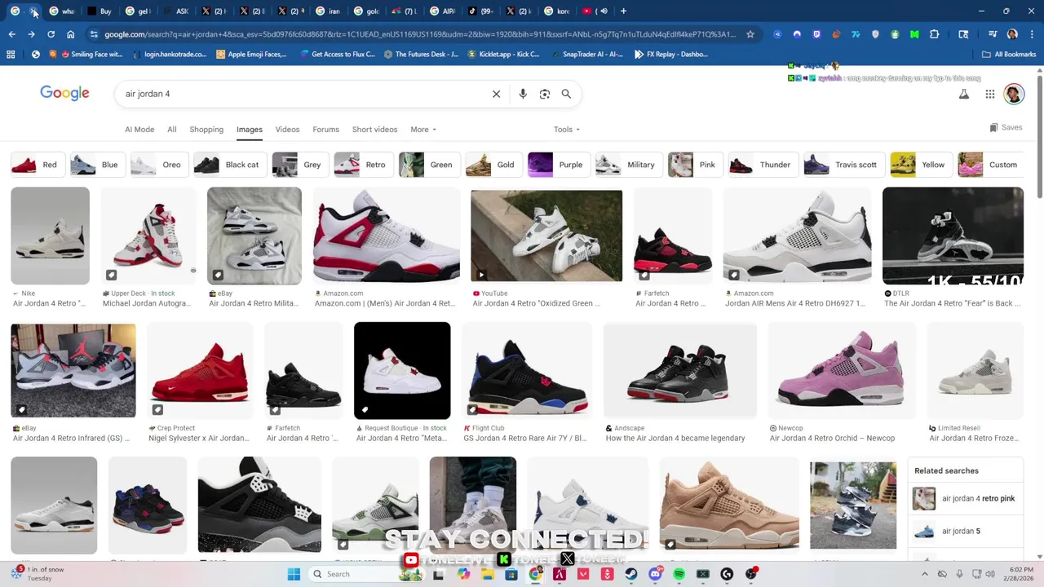Screen dimensions: 1044x587
Task: Open the Newcop Orchid pink sneaker image
Action: (841, 371)
